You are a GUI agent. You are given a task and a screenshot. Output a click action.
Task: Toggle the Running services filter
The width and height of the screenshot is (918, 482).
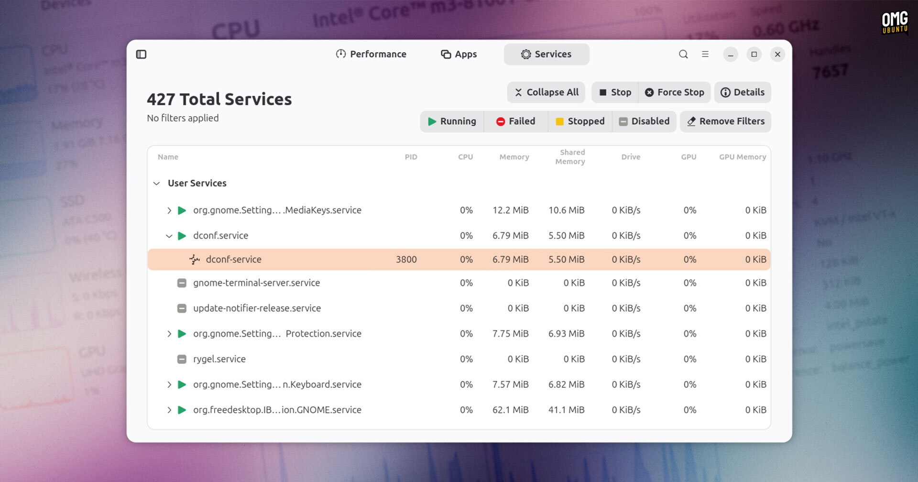[x=452, y=121]
